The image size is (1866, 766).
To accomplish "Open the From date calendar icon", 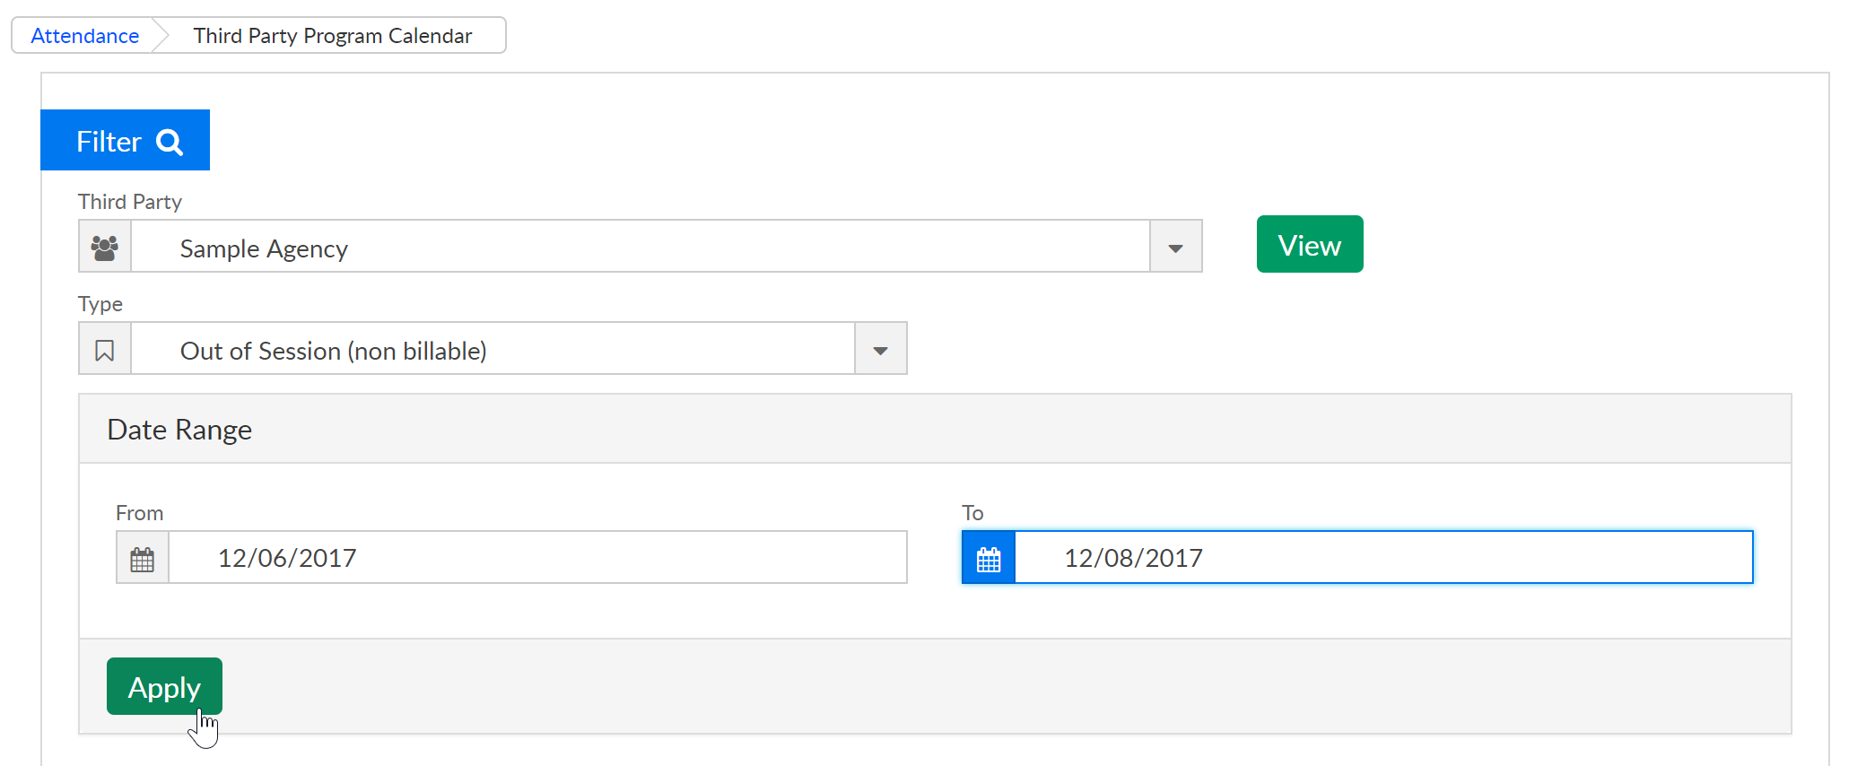I will click(x=143, y=558).
